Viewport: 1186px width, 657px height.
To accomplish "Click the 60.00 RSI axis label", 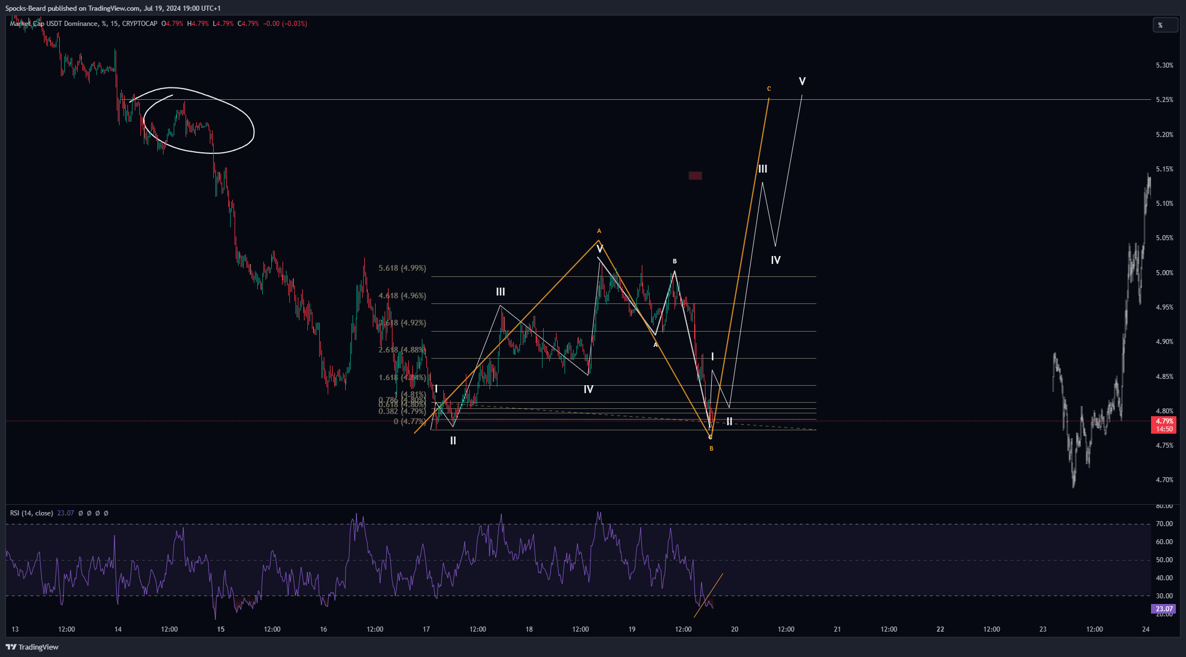I will 1164,542.
